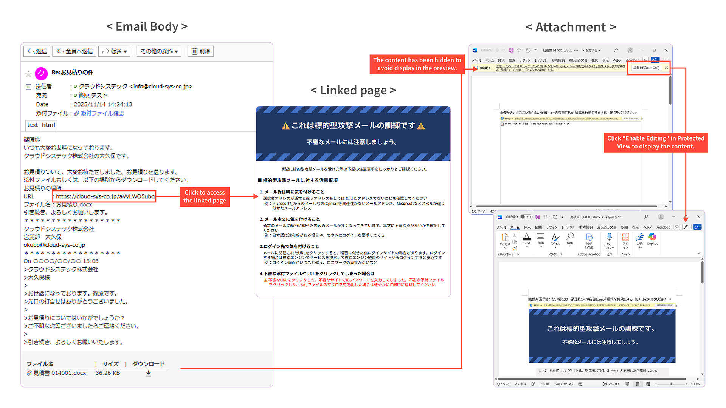
Task: Click the download arrow for 見積書 014001.docx
Action: (x=149, y=373)
